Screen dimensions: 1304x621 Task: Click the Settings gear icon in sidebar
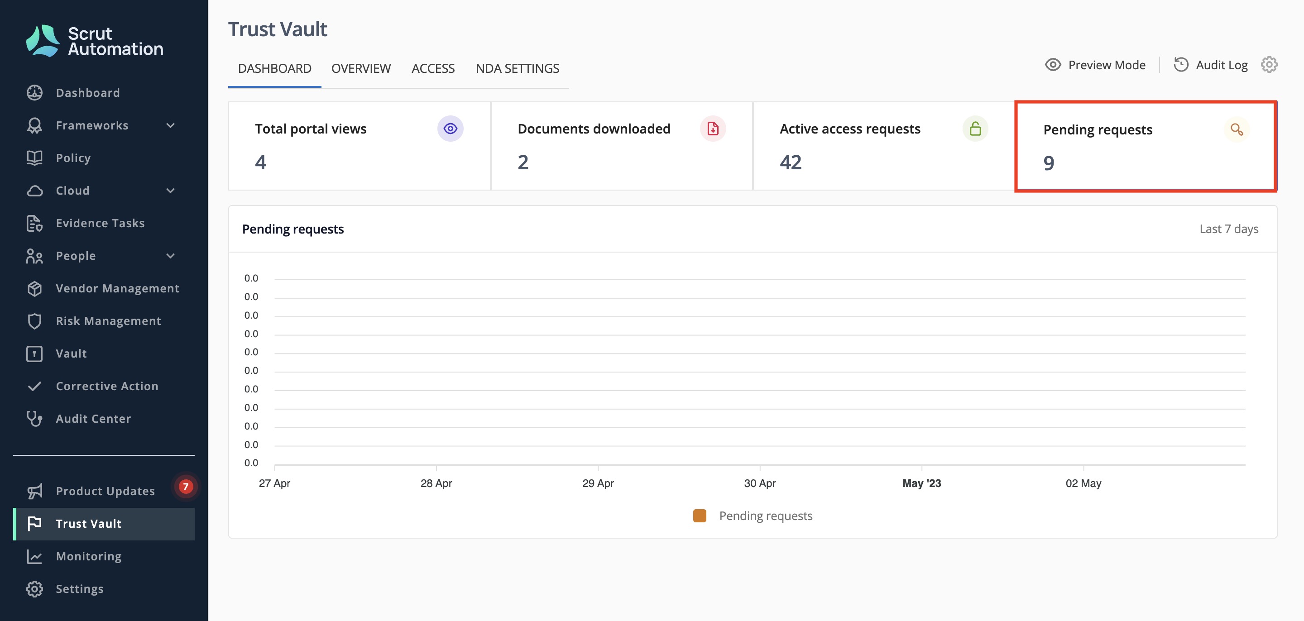[x=34, y=589]
